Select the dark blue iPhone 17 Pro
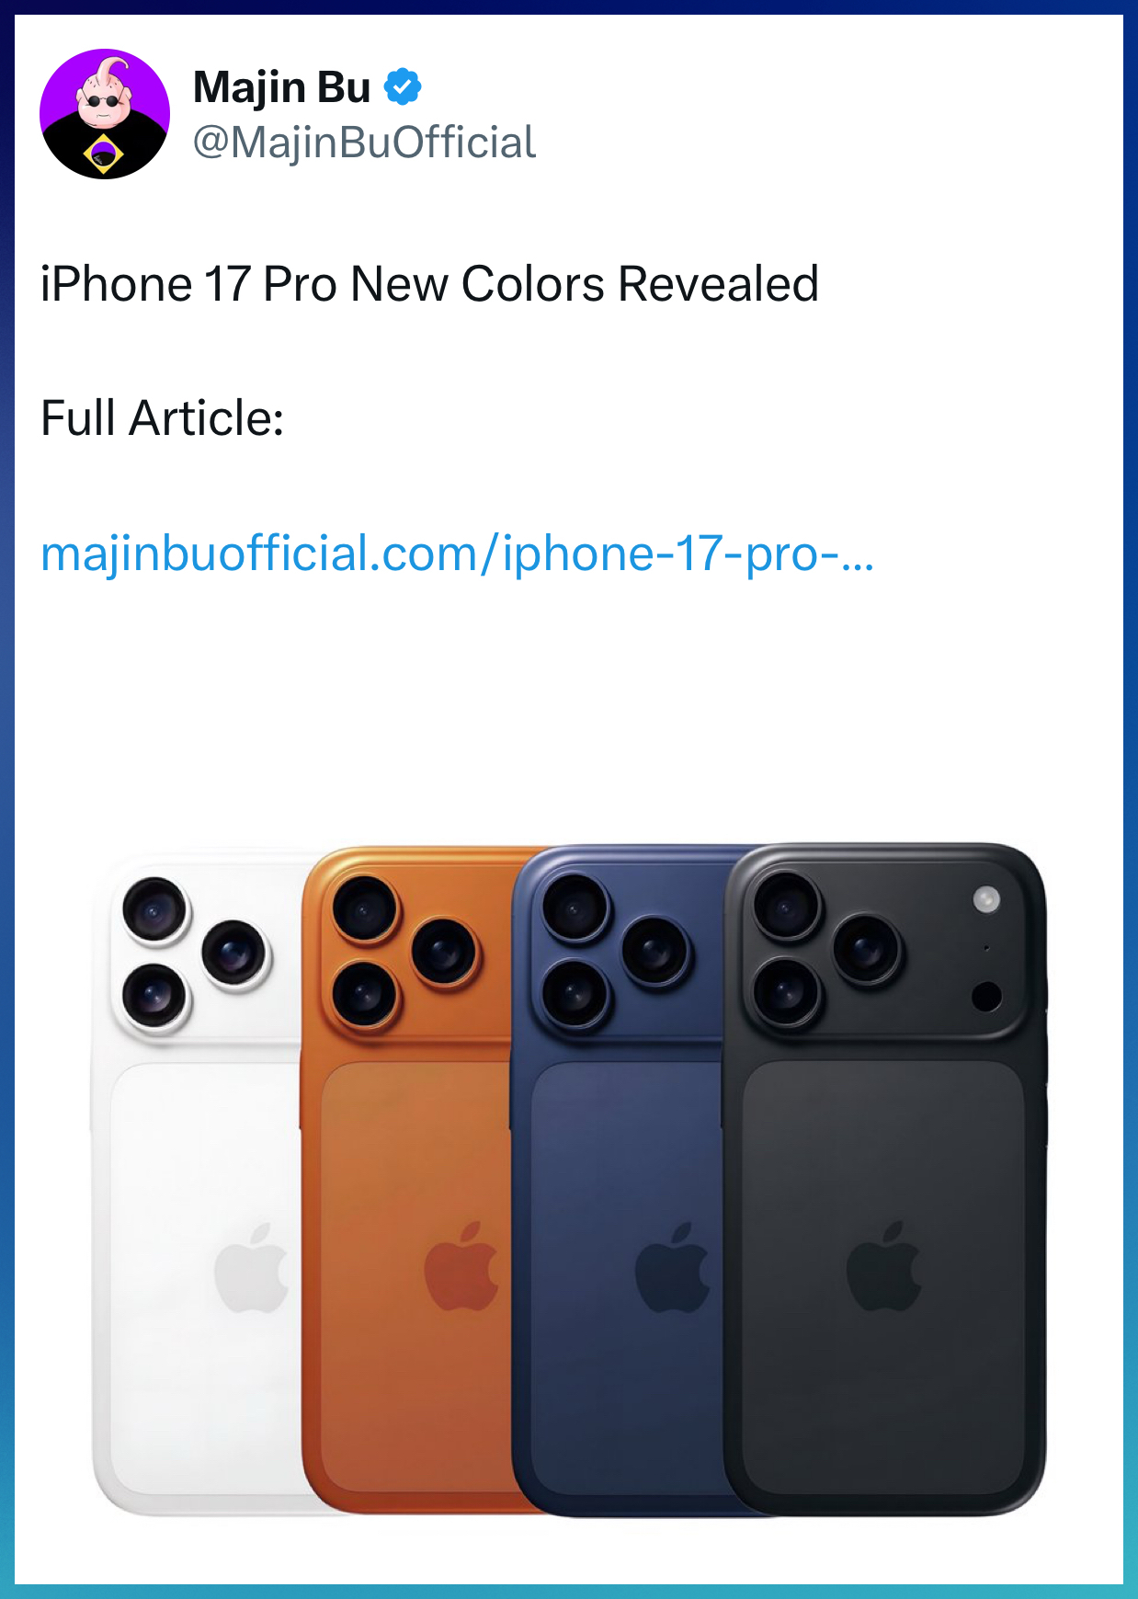The width and height of the screenshot is (1138, 1599). click(618, 1182)
